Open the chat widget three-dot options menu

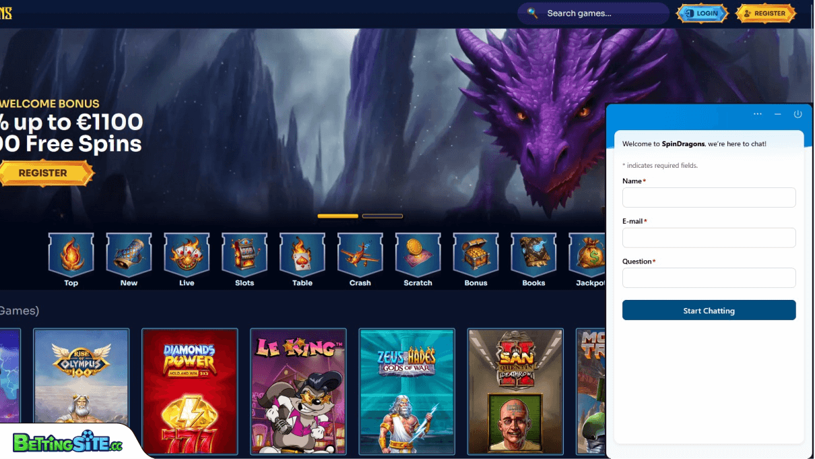(758, 115)
